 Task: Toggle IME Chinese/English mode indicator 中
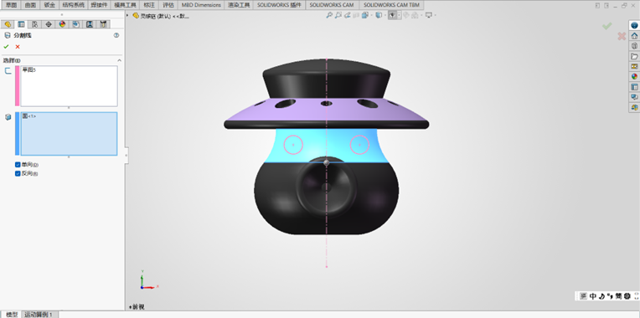point(593,296)
